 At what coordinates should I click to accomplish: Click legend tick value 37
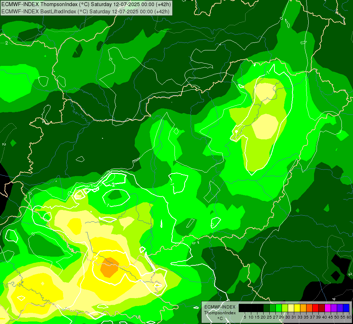[x=313, y=317]
